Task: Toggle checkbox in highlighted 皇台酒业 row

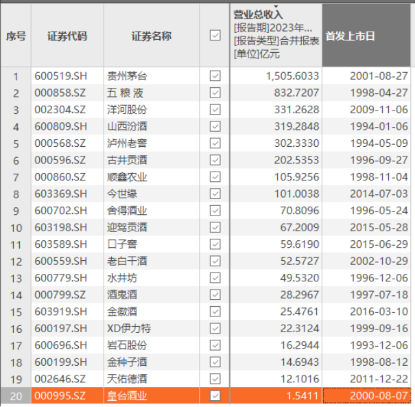Action: (x=215, y=396)
